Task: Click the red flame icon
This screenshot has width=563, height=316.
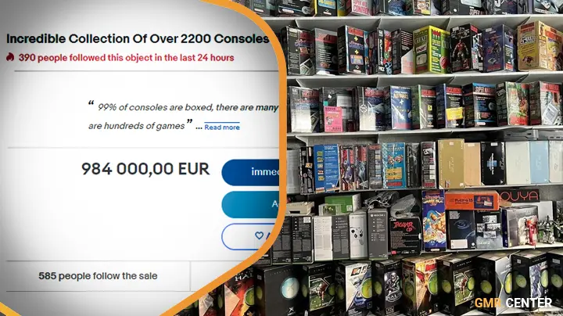Action: tap(10, 57)
